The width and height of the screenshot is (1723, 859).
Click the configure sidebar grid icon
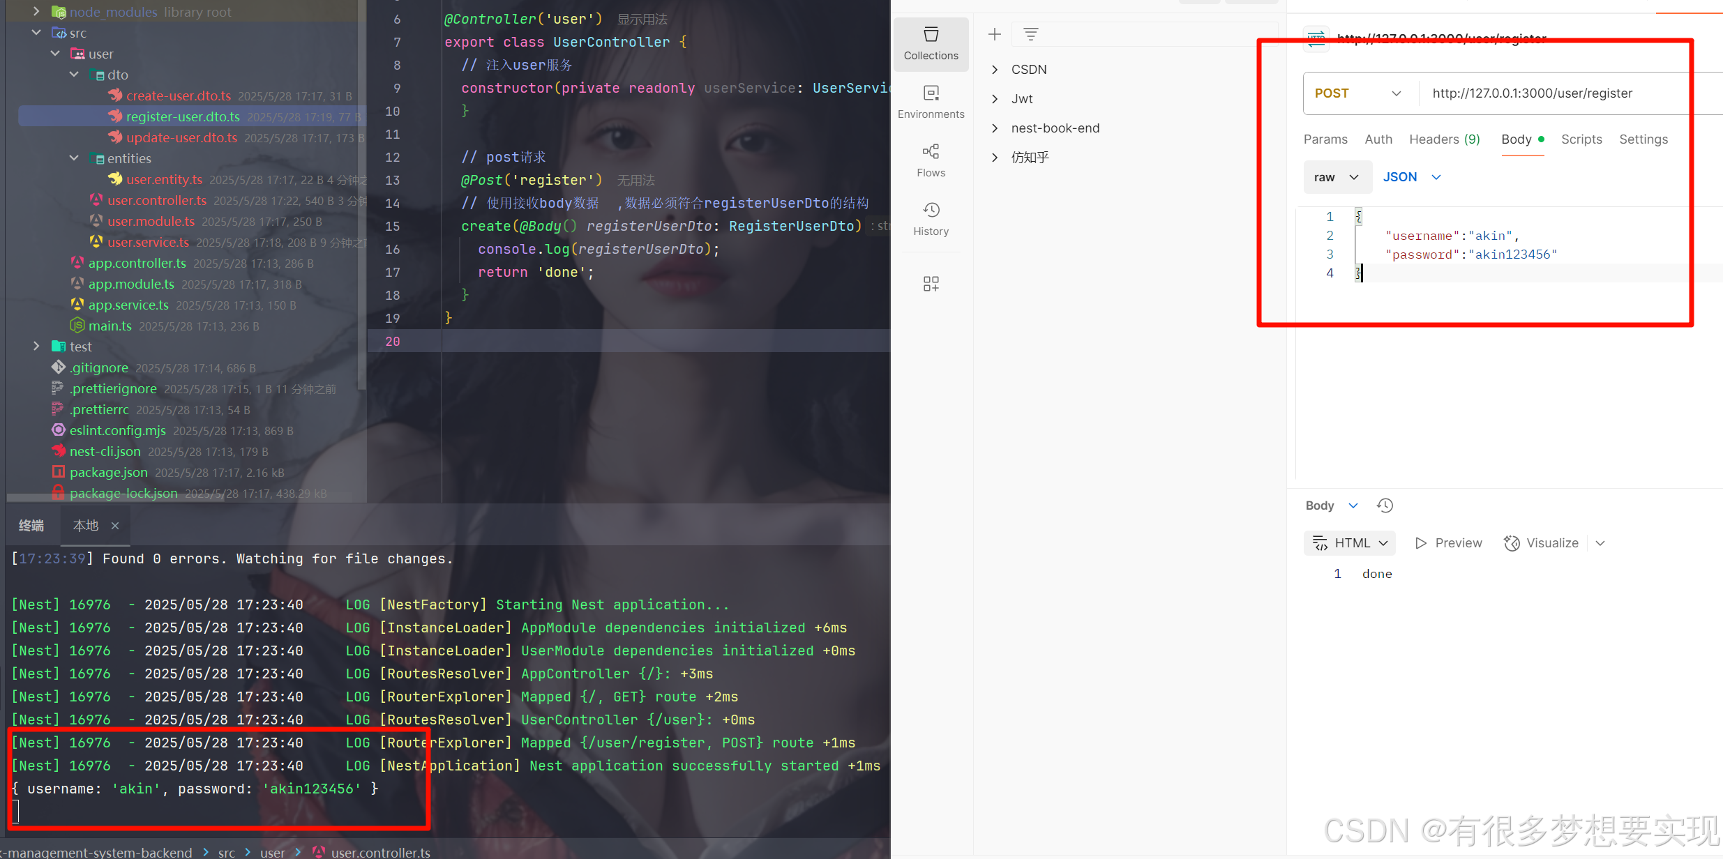[x=931, y=283]
